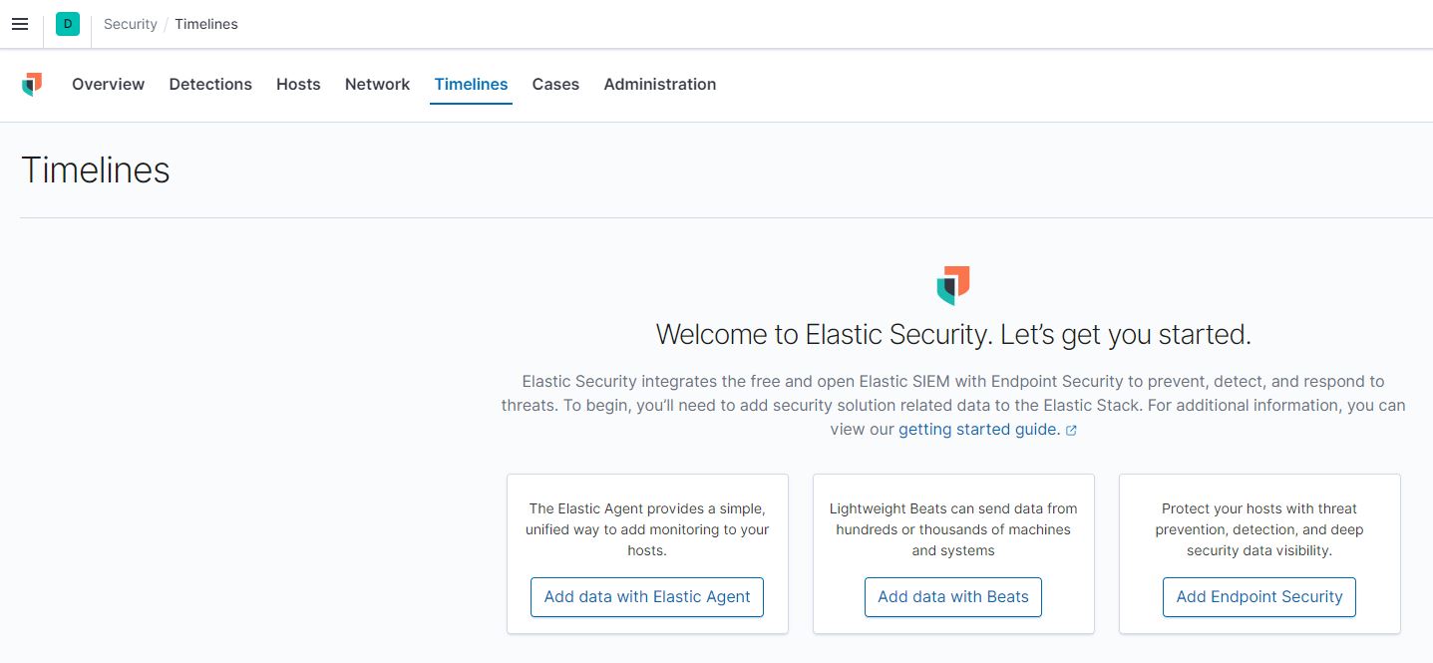The width and height of the screenshot is (1433, 663).
Task: Click the Lightweight Beats info card
Action: tap(952, 529)
